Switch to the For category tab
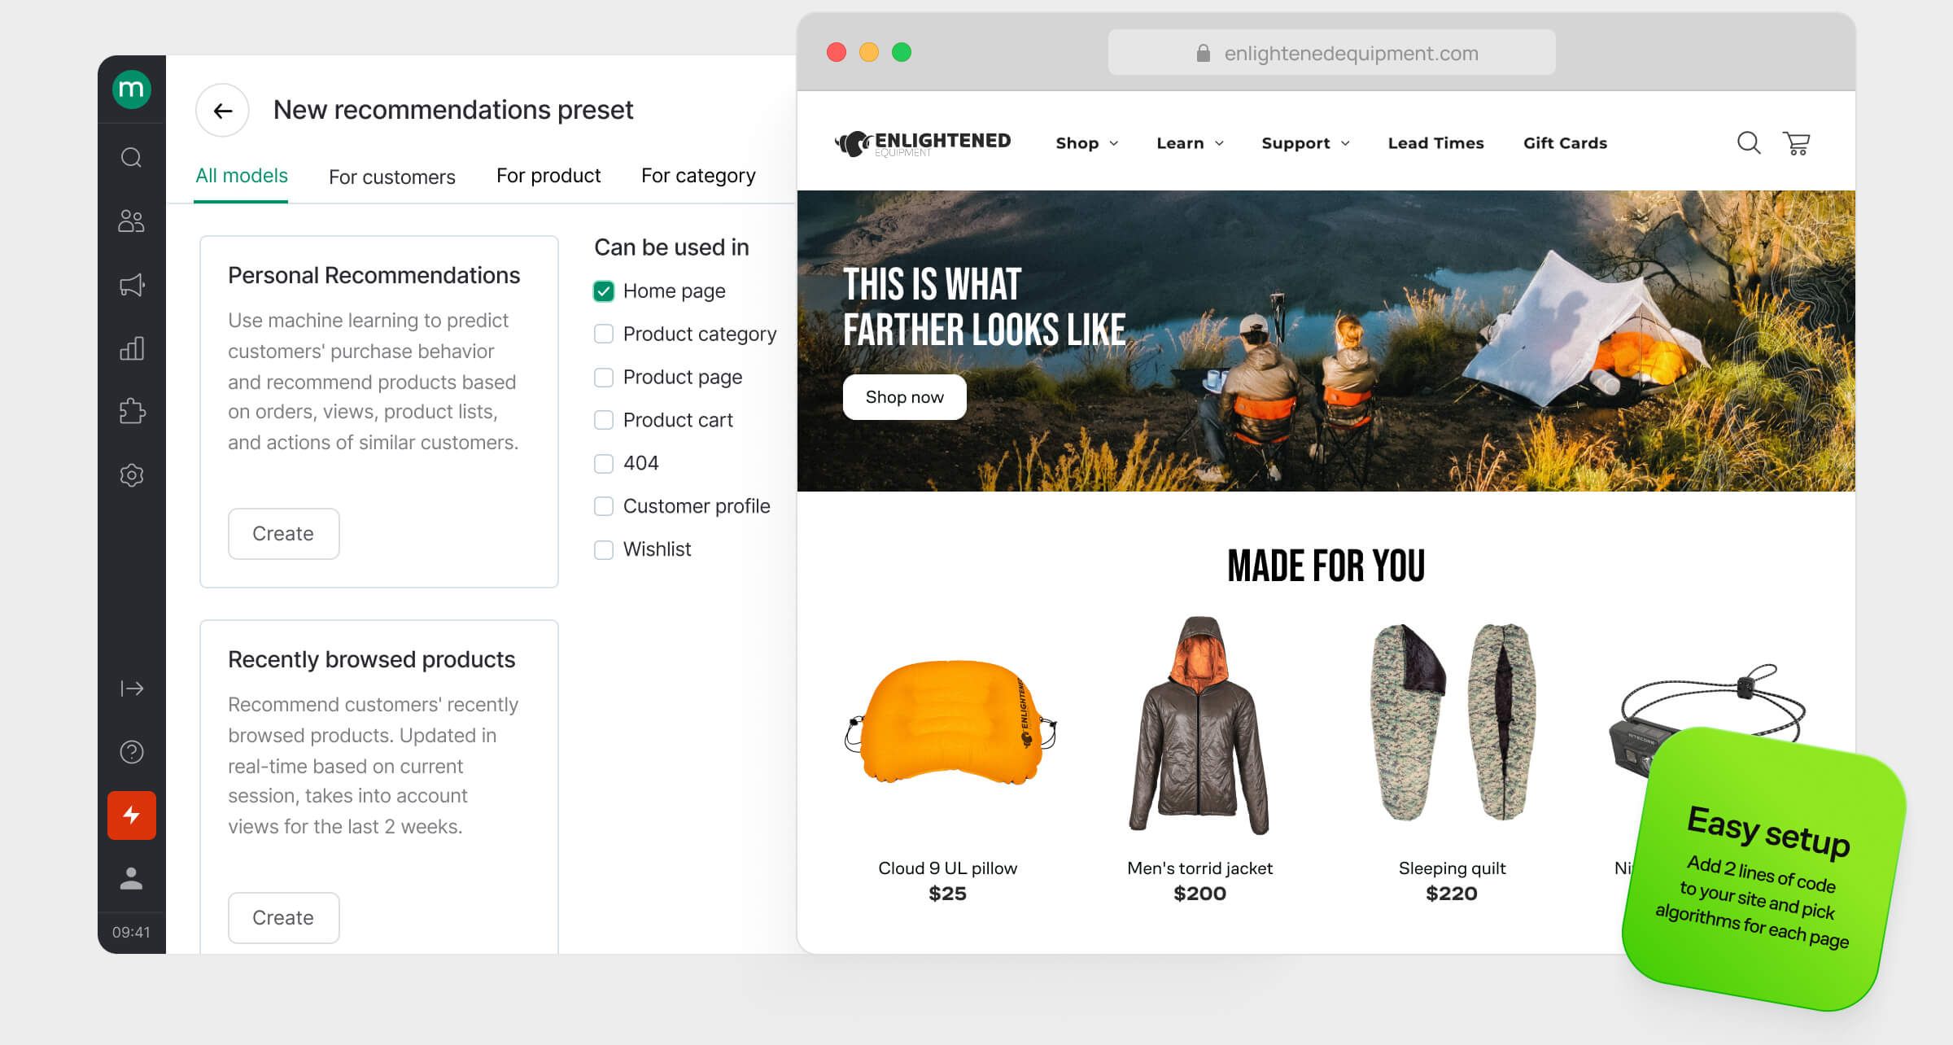 point(697,176)
